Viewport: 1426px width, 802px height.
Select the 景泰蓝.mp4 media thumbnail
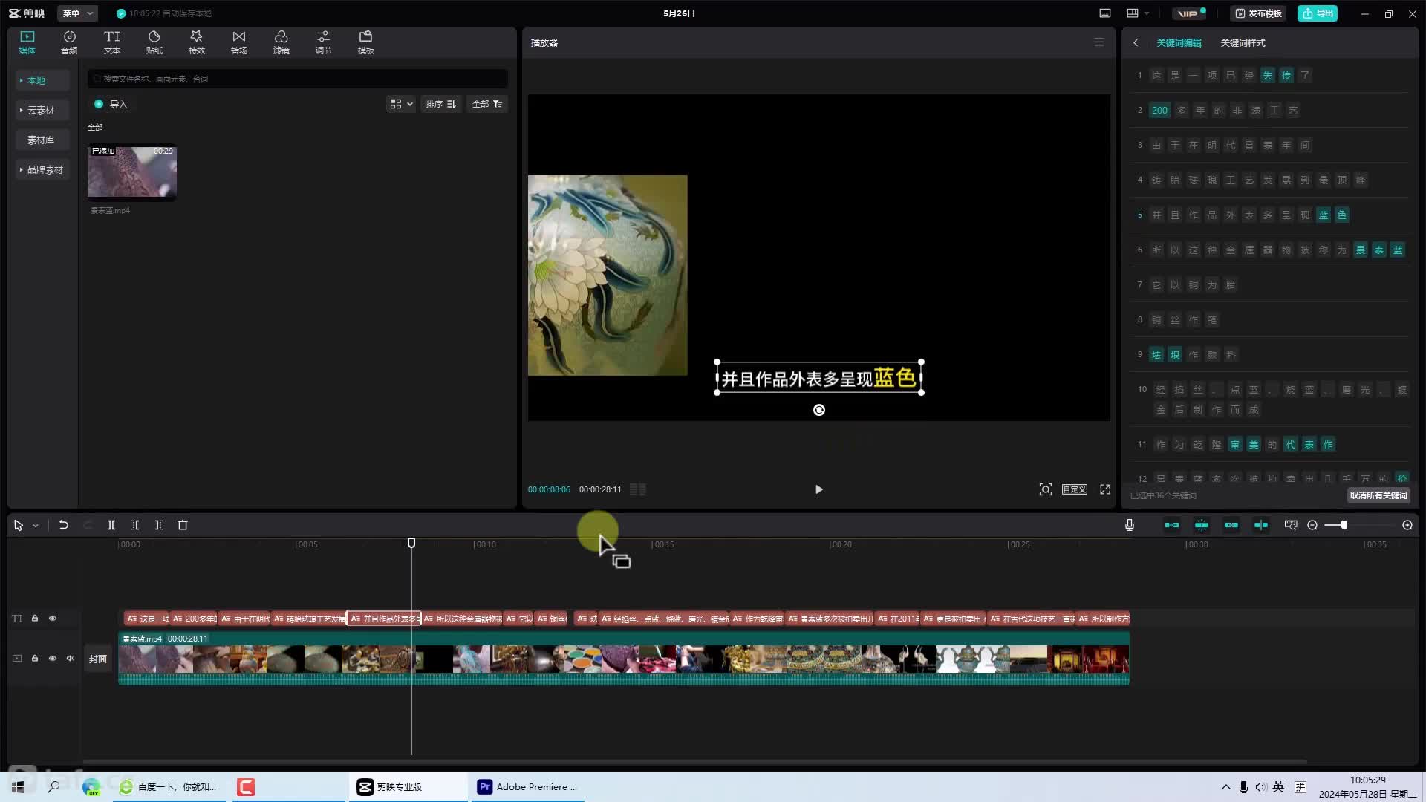[132, 172]
